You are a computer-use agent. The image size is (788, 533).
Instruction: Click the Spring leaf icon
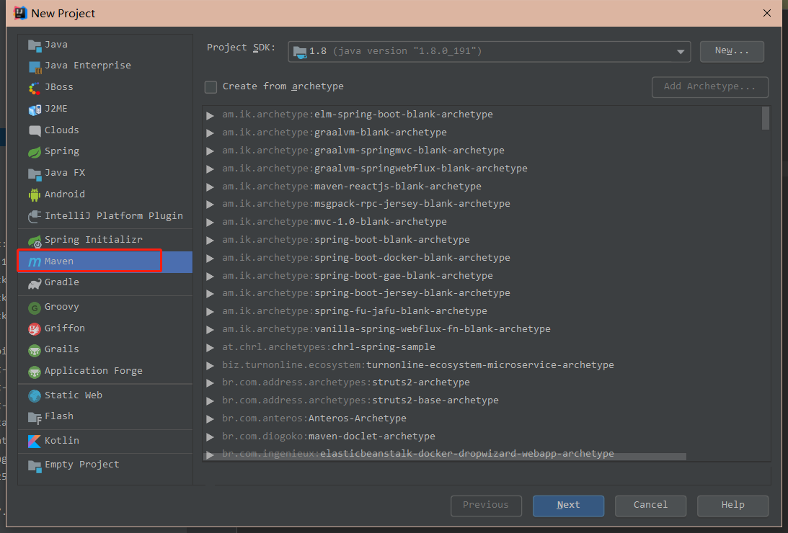35,152
